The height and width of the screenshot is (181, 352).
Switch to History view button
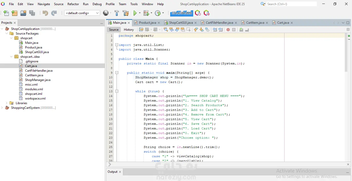[x=129, y=30]
